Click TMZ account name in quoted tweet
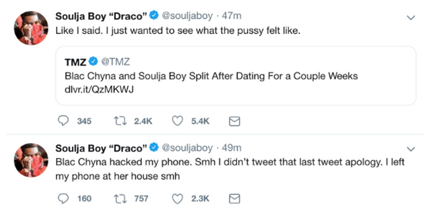The image size is (442, 214). click(75, 62)
